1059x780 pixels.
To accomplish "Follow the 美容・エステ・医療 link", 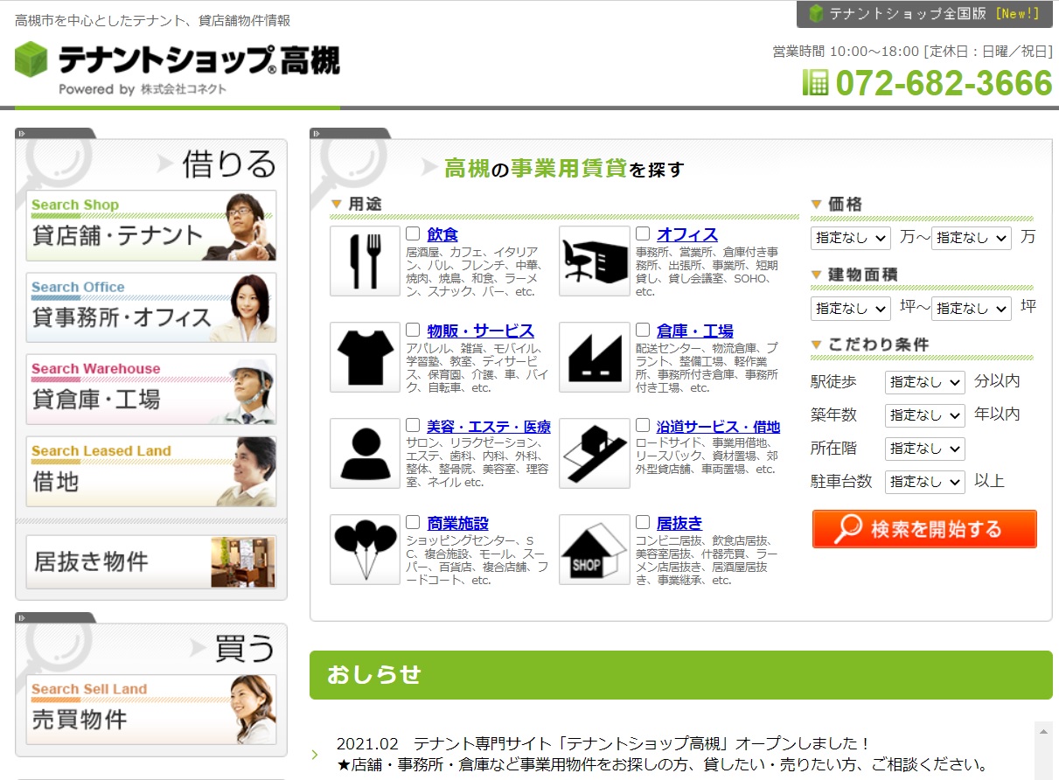I will coord(488,427).
